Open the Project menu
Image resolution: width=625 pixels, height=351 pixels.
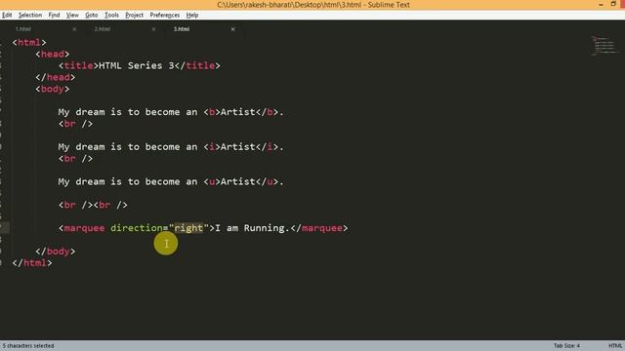(x=134, y=16)
